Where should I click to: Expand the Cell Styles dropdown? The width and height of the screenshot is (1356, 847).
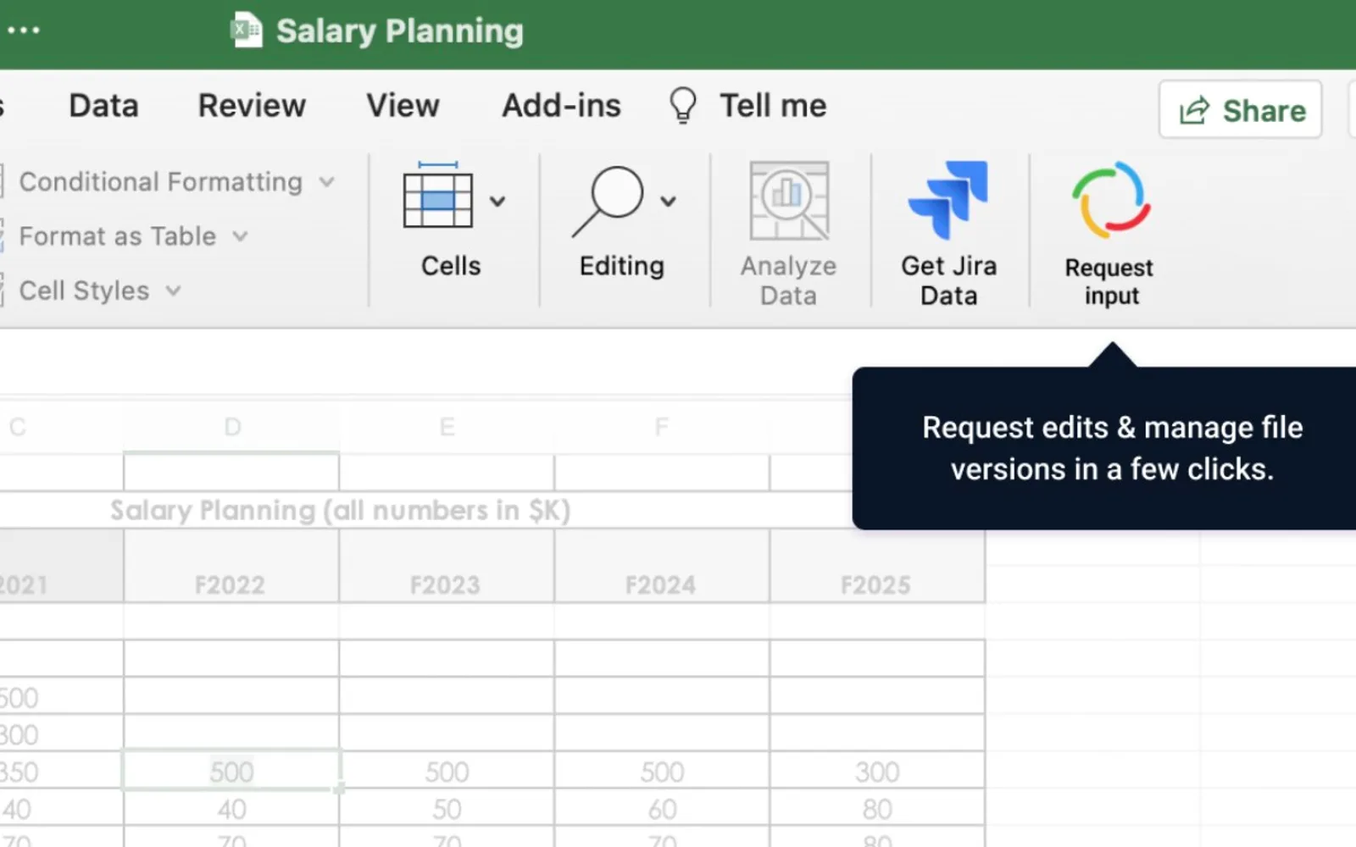click(174, 291)
